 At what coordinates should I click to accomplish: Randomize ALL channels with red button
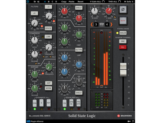(x=123, y=47)
